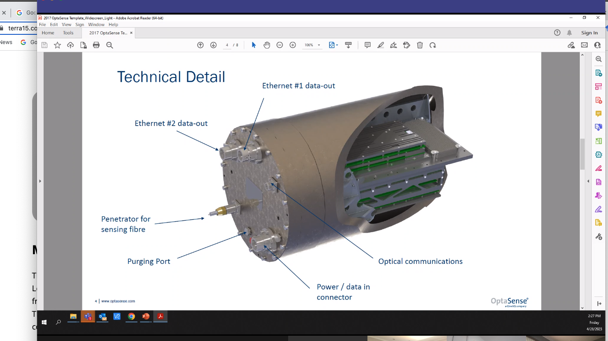Switch to the Home tab
This screenshot has width=608, height=341.
point(48,33)
